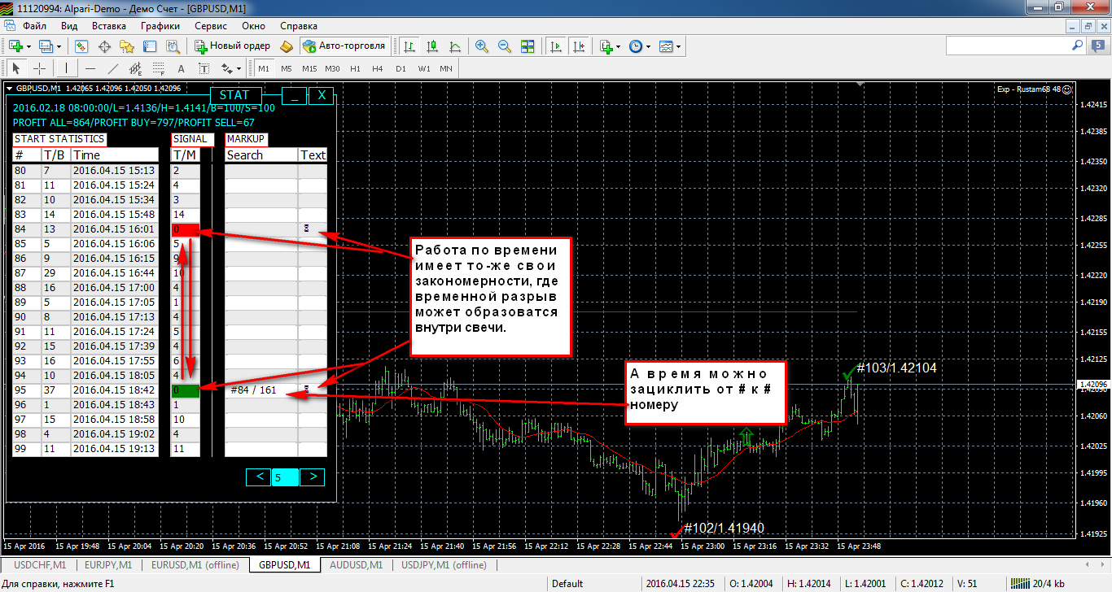Select the crosshair tool

[x=38, y=68]
